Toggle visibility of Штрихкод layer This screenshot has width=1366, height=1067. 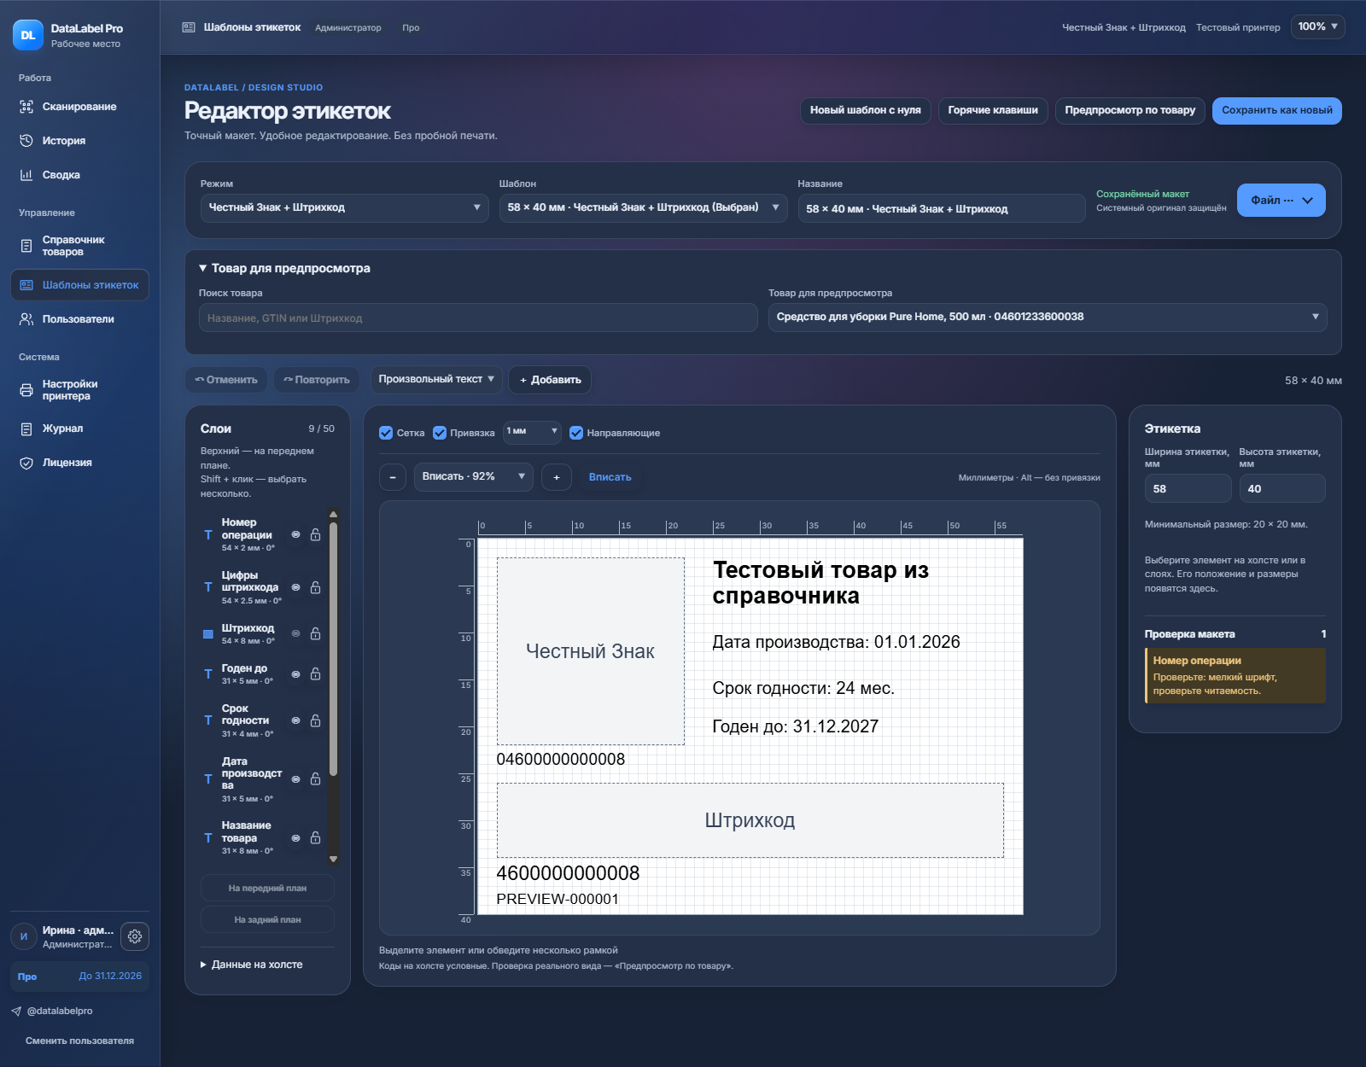295,633
